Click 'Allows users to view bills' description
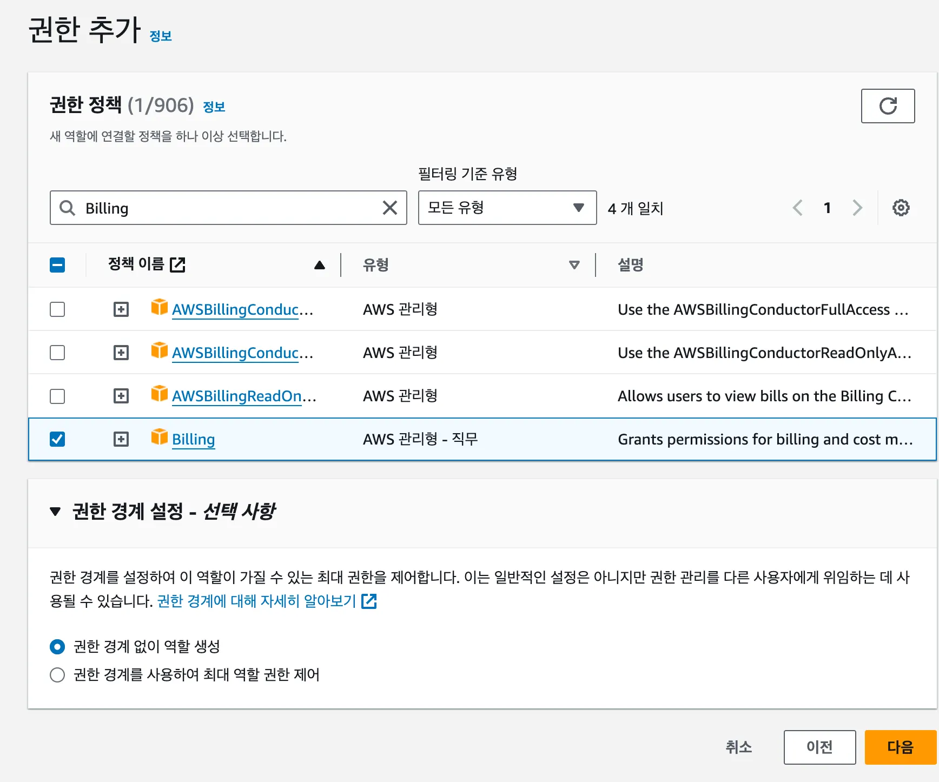Viewport: 939px width, 782px height. point(764,396)
